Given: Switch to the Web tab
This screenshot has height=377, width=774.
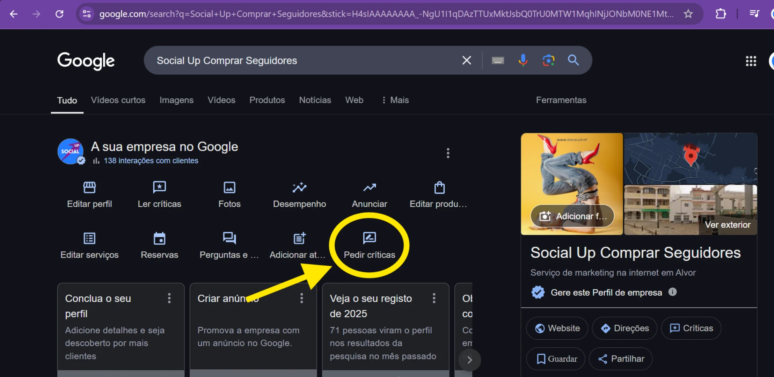Looking at the screenshot, I should 354,100.
